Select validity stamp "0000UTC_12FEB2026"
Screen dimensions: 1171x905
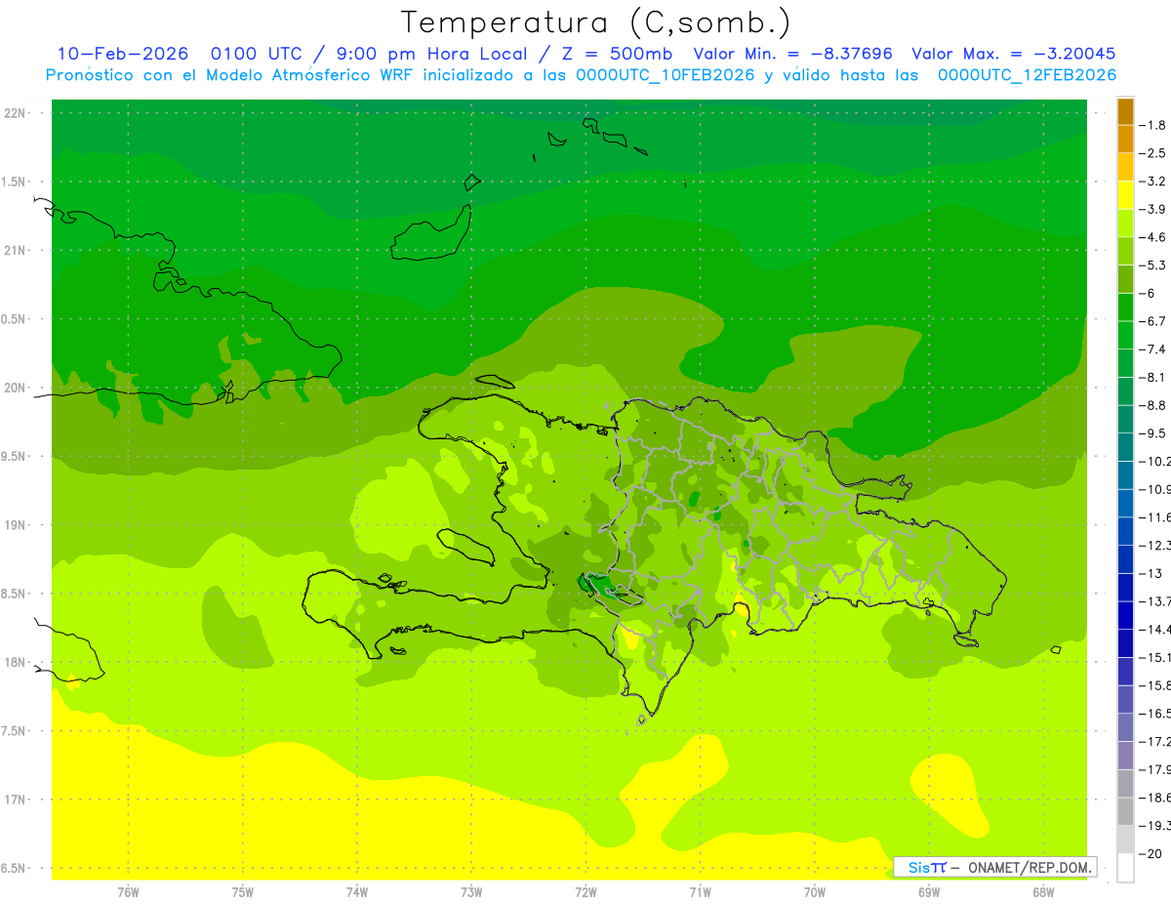coord(1027,75)
